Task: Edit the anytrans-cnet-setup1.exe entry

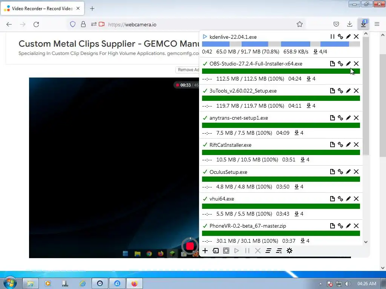Action: pos(348,118)
